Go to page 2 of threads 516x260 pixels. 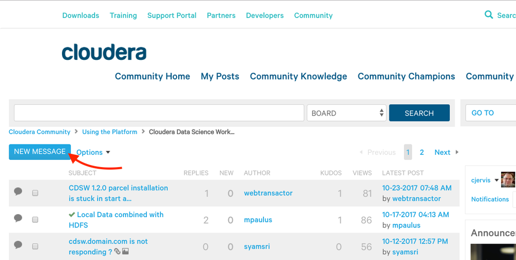pyautogui.click(x=421, y=152)
